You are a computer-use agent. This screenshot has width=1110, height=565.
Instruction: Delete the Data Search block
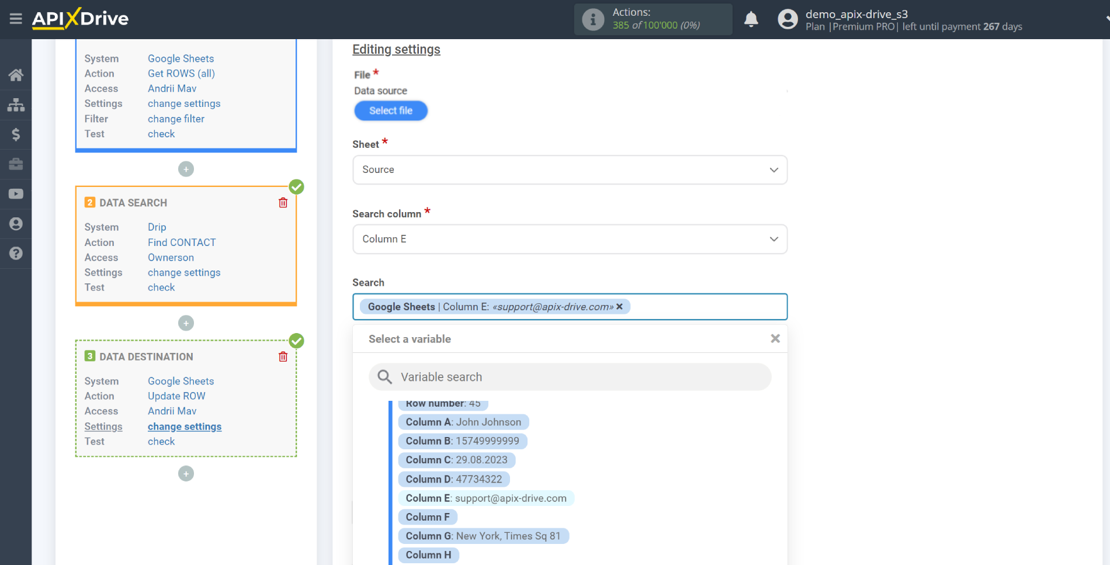coord(283,203)
